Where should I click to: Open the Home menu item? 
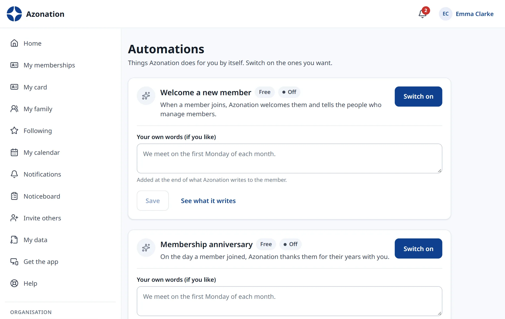[x=60, y=43]
